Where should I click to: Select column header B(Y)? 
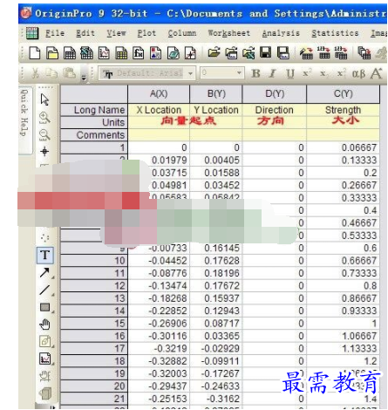(x=216, y=94)
